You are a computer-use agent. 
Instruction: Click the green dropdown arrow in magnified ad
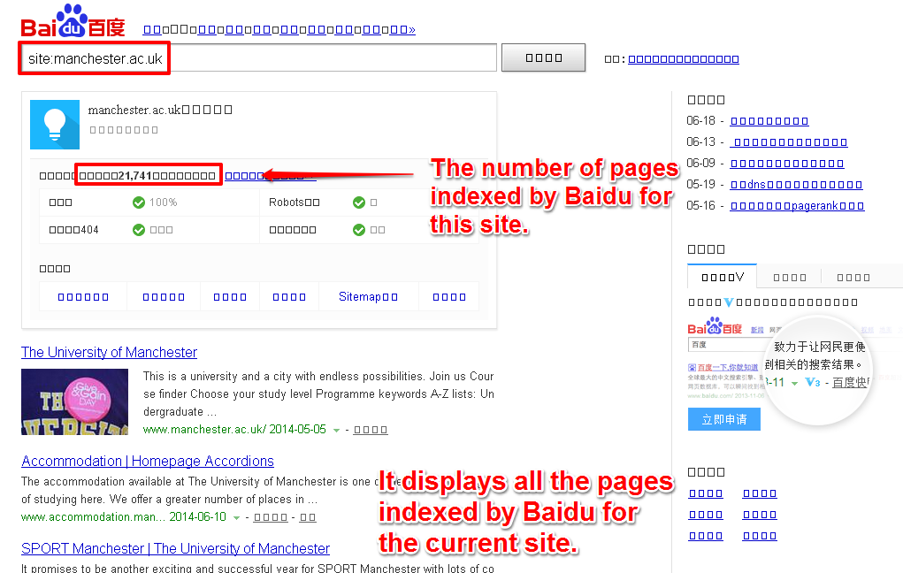tap(795, 384)
